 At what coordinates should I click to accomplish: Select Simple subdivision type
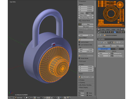[117, 49]
